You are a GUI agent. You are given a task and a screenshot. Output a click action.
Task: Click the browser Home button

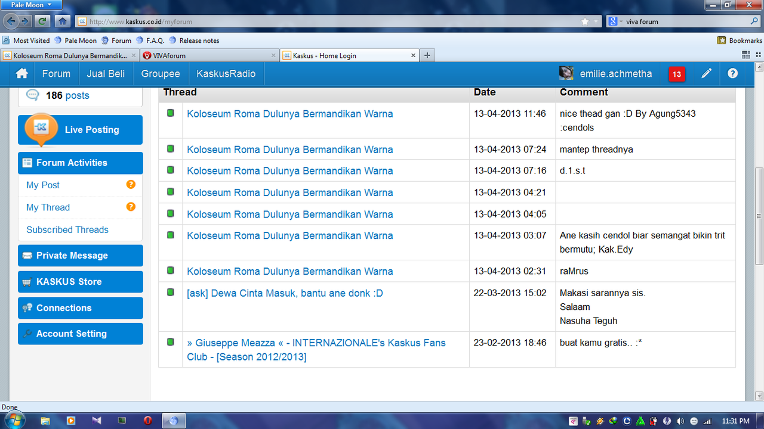[x=62, y=21]
